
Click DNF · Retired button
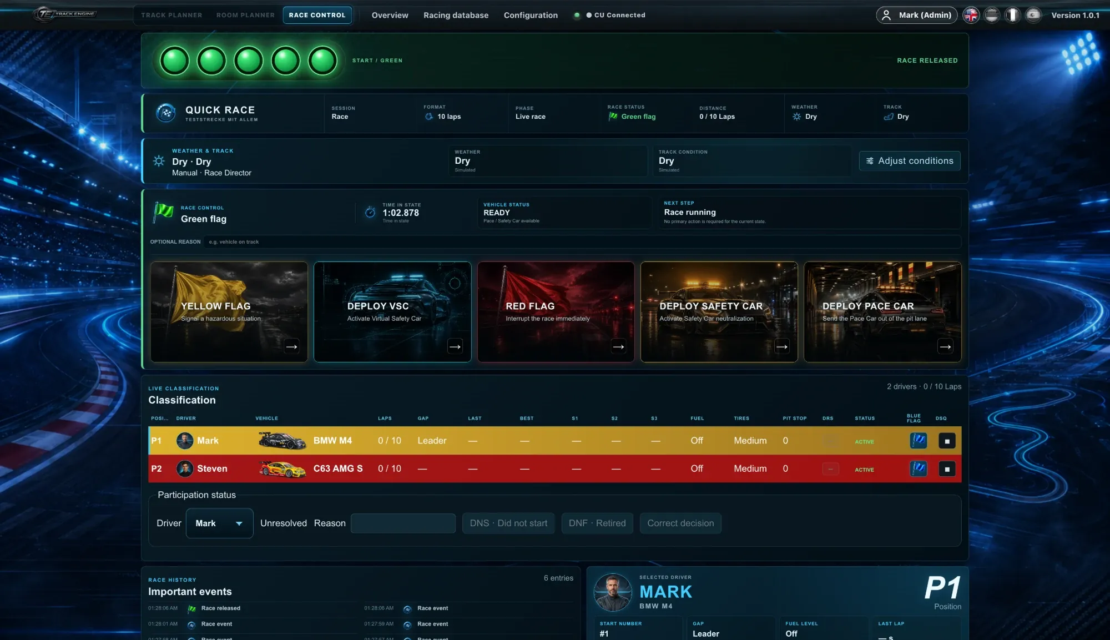[x=597, y=523]
